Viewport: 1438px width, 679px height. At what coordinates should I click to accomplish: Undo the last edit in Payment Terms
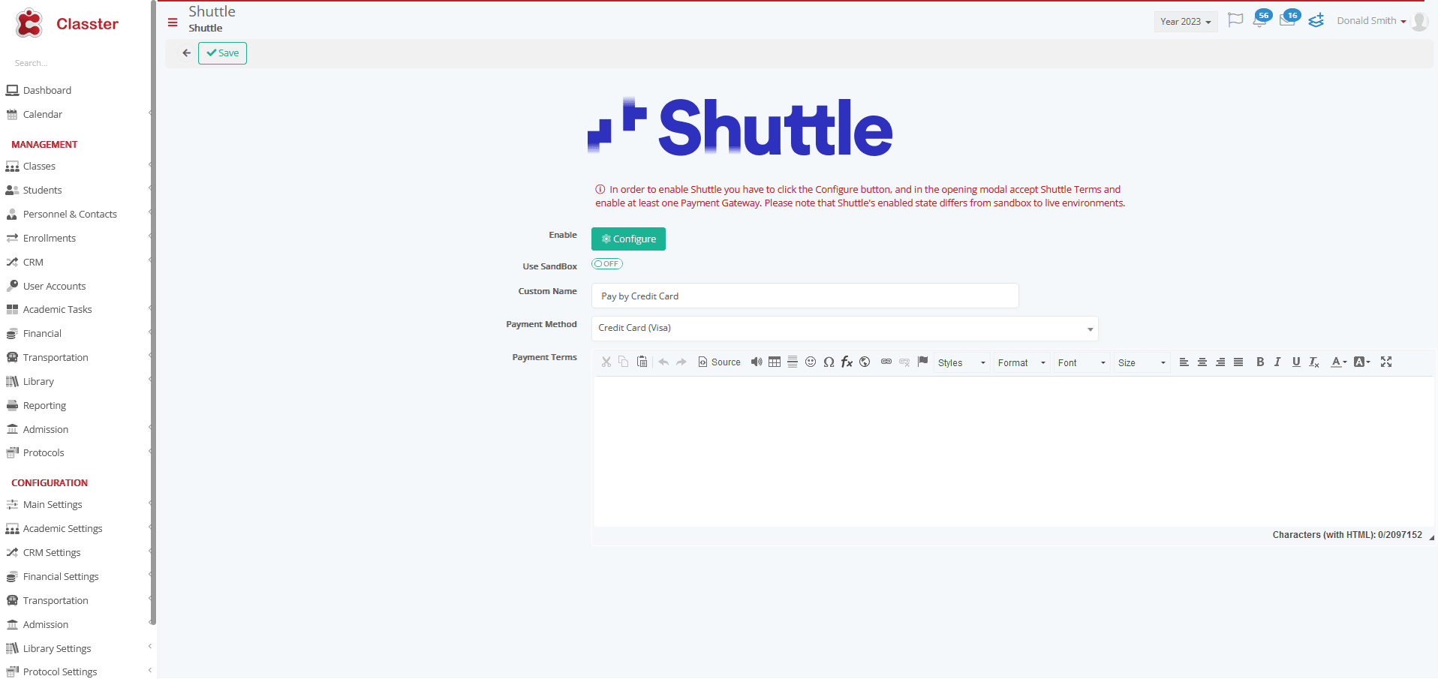663,362
